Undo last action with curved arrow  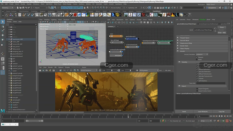pyautogui.click(x=26, y=8)
